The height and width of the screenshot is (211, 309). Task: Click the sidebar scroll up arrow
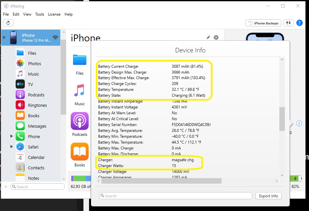point(64,32)
